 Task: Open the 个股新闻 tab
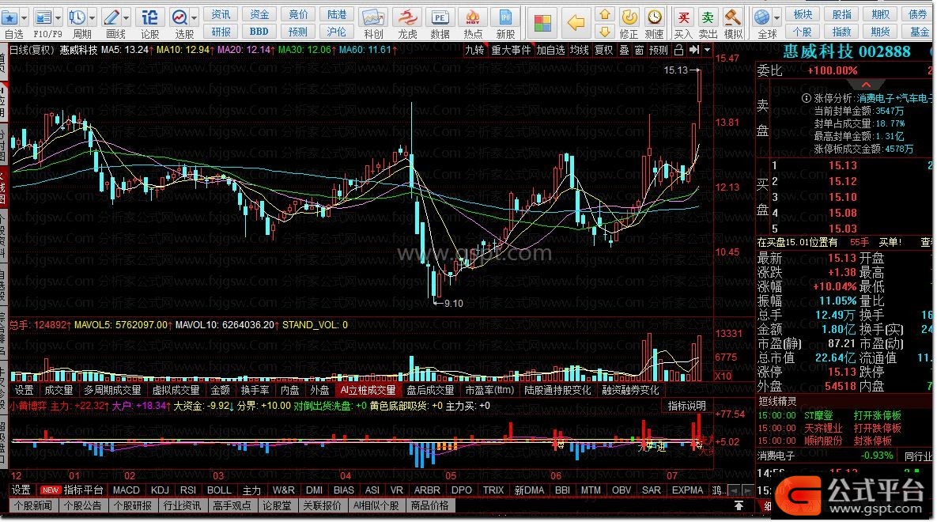(x=33, y=506)
